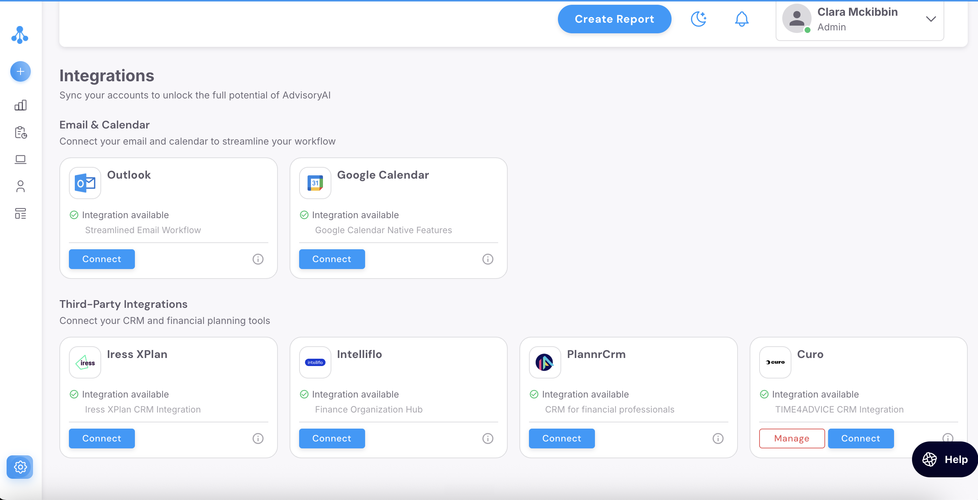This screenshot has width=978, height=500.
Task: Click the Intelliflo logo icon
Action: 315,362
